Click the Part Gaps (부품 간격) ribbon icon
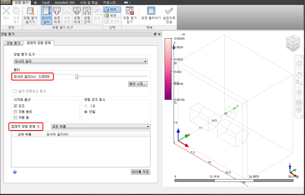The width and height of the screenshot is (305, 195). pos(67,15)
